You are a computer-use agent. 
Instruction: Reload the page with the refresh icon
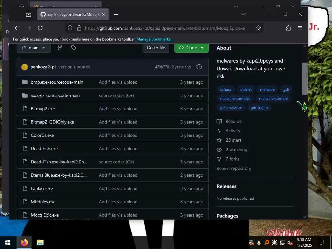(x=40, y=28)
